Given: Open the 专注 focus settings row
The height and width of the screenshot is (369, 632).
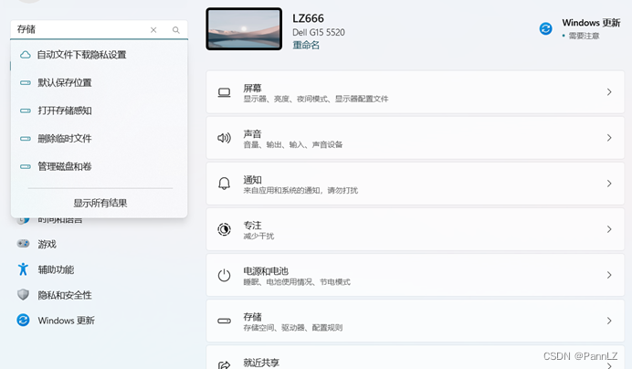Looking at the screenshot, I should click(x=416, y=229).
